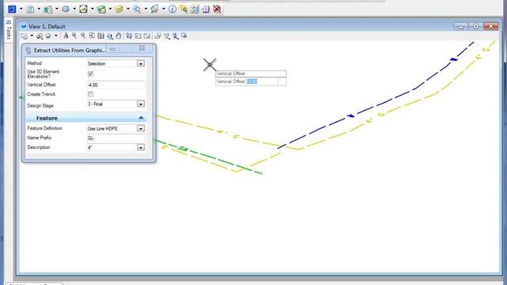Image resolution: width=507 pixels, height=285 pixels.
Task: Click the green spreadsheet document toolbar icon
Action: coord(48,9)
